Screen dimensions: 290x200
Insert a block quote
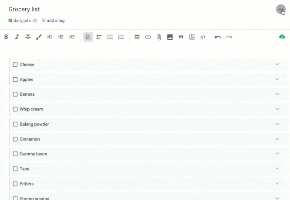181,37
